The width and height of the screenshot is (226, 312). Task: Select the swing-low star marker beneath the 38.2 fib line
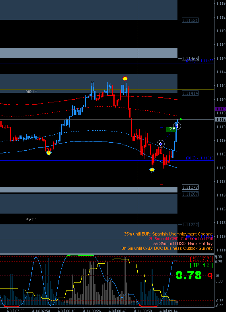pos(152,170)
